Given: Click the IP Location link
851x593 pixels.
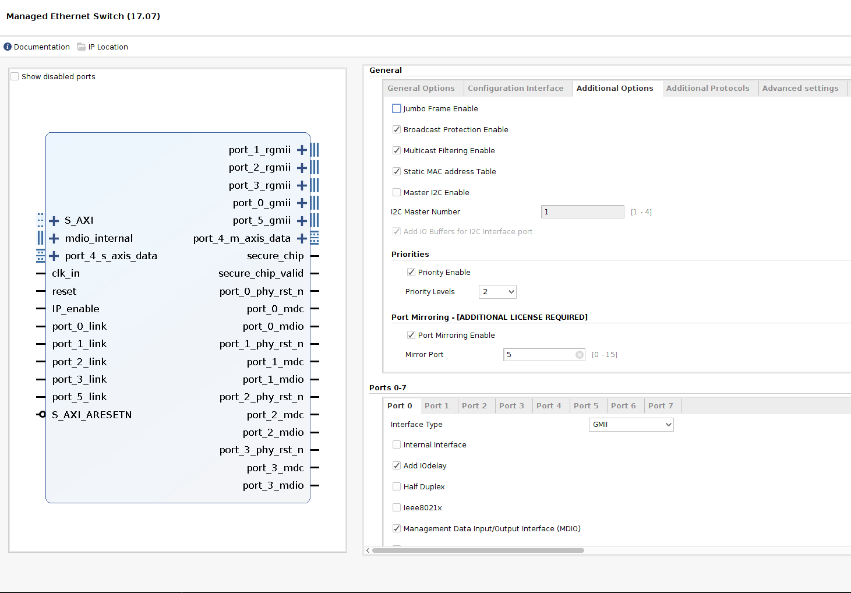Looking at the screenshot, I should pyautogui.click(x=108, y=47).
